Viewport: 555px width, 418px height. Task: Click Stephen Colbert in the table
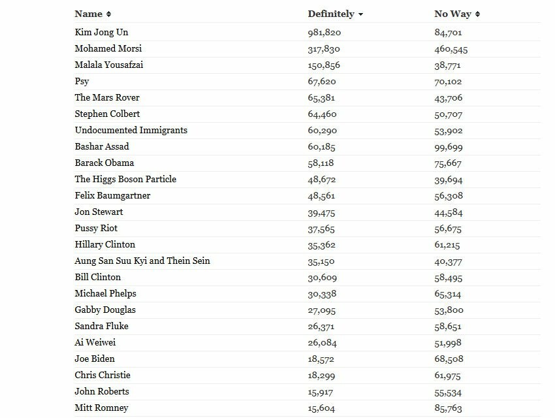click(x=107, y=114)
